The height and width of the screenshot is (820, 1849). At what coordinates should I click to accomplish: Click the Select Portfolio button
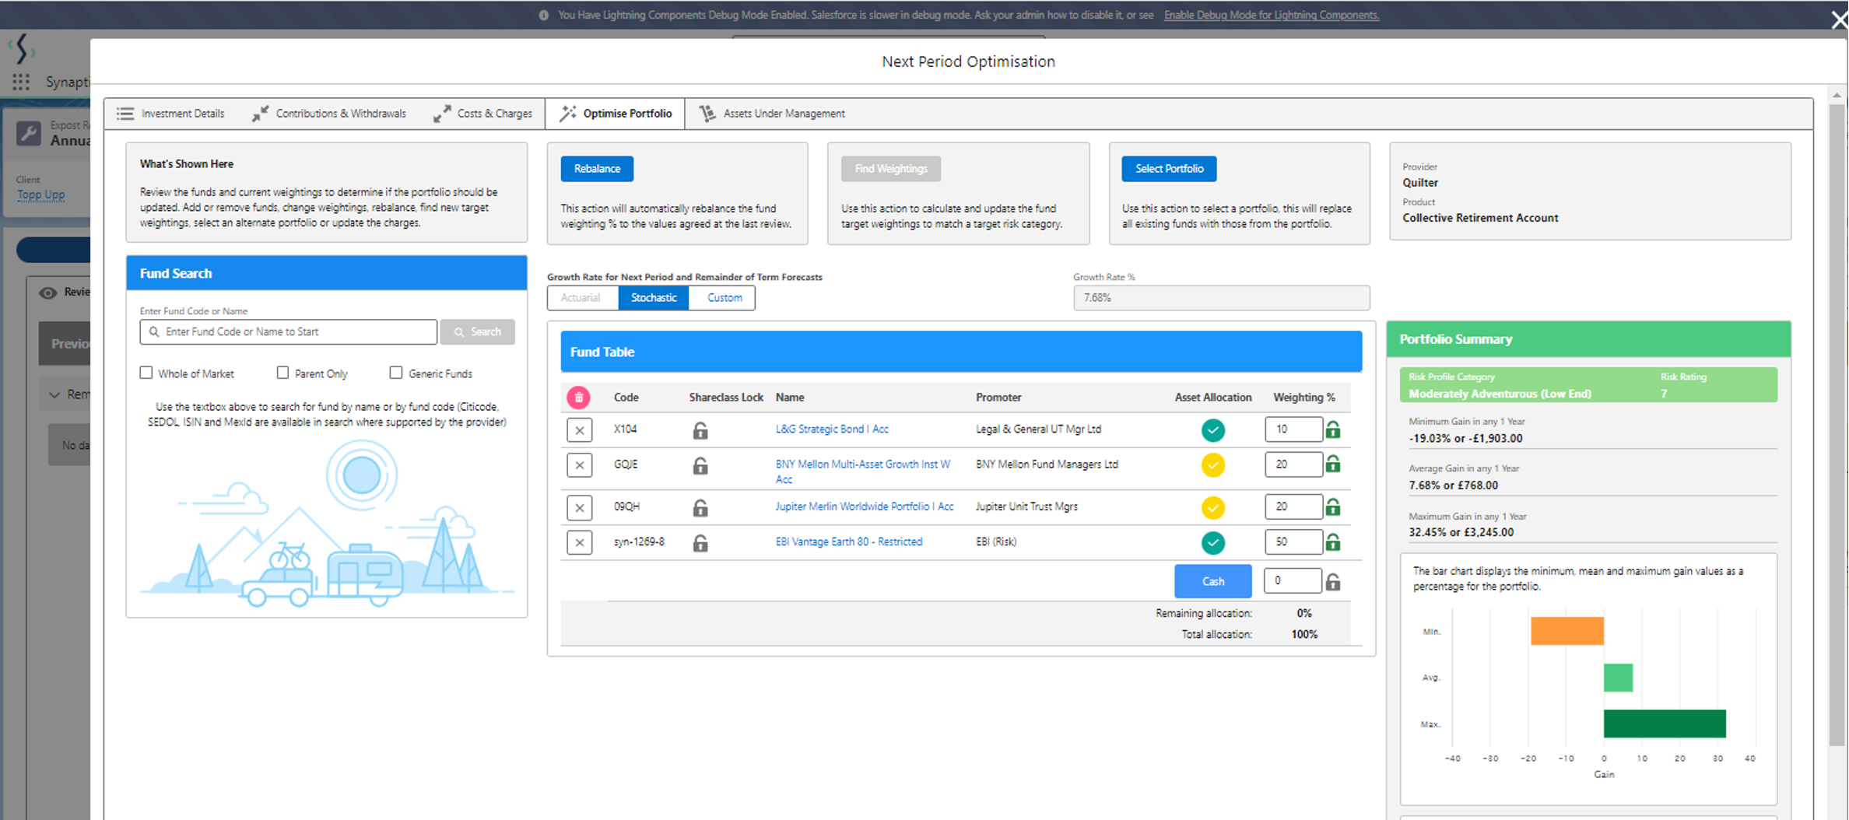pyautogui.click(x=1169, y=169)
